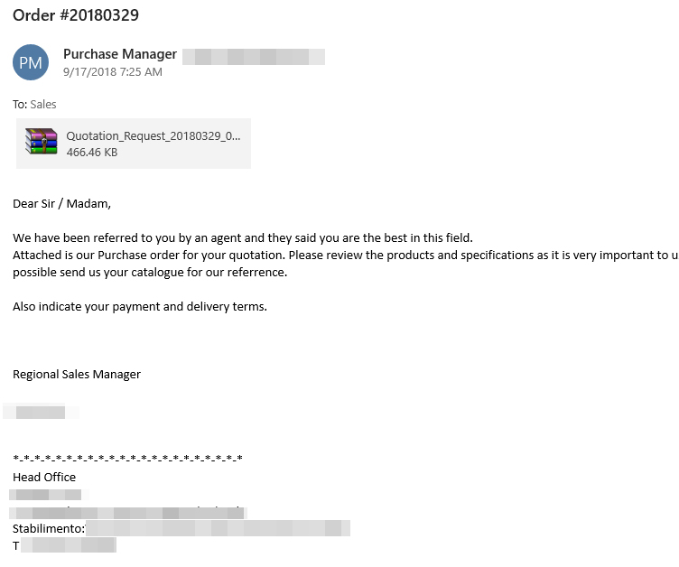Click the "We have been referred" sentence
This screenshot has width=679, height=567.
(x=242, y=238)
